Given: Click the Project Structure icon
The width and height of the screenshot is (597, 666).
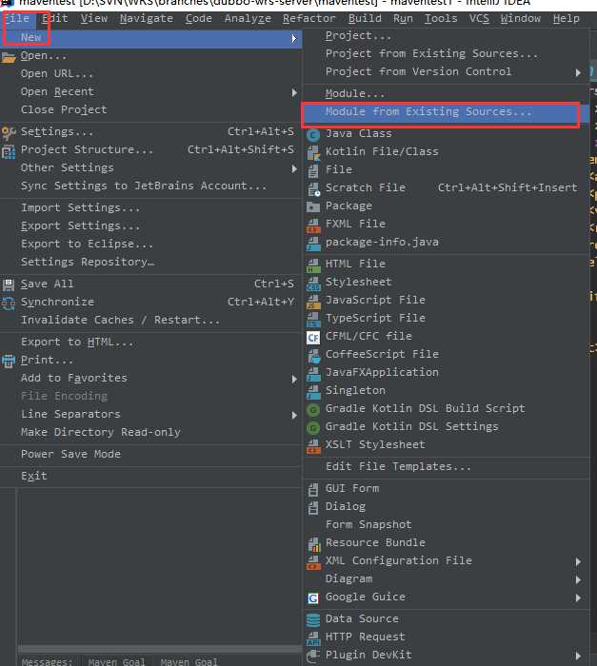Looking at the screenshot, I should click(8, 151).
